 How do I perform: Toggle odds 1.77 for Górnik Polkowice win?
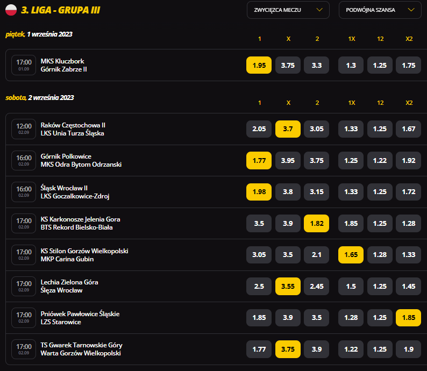tap(259, 160)
